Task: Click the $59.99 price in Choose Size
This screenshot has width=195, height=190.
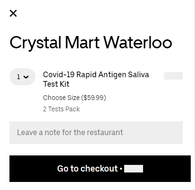Action: (93, 98)
